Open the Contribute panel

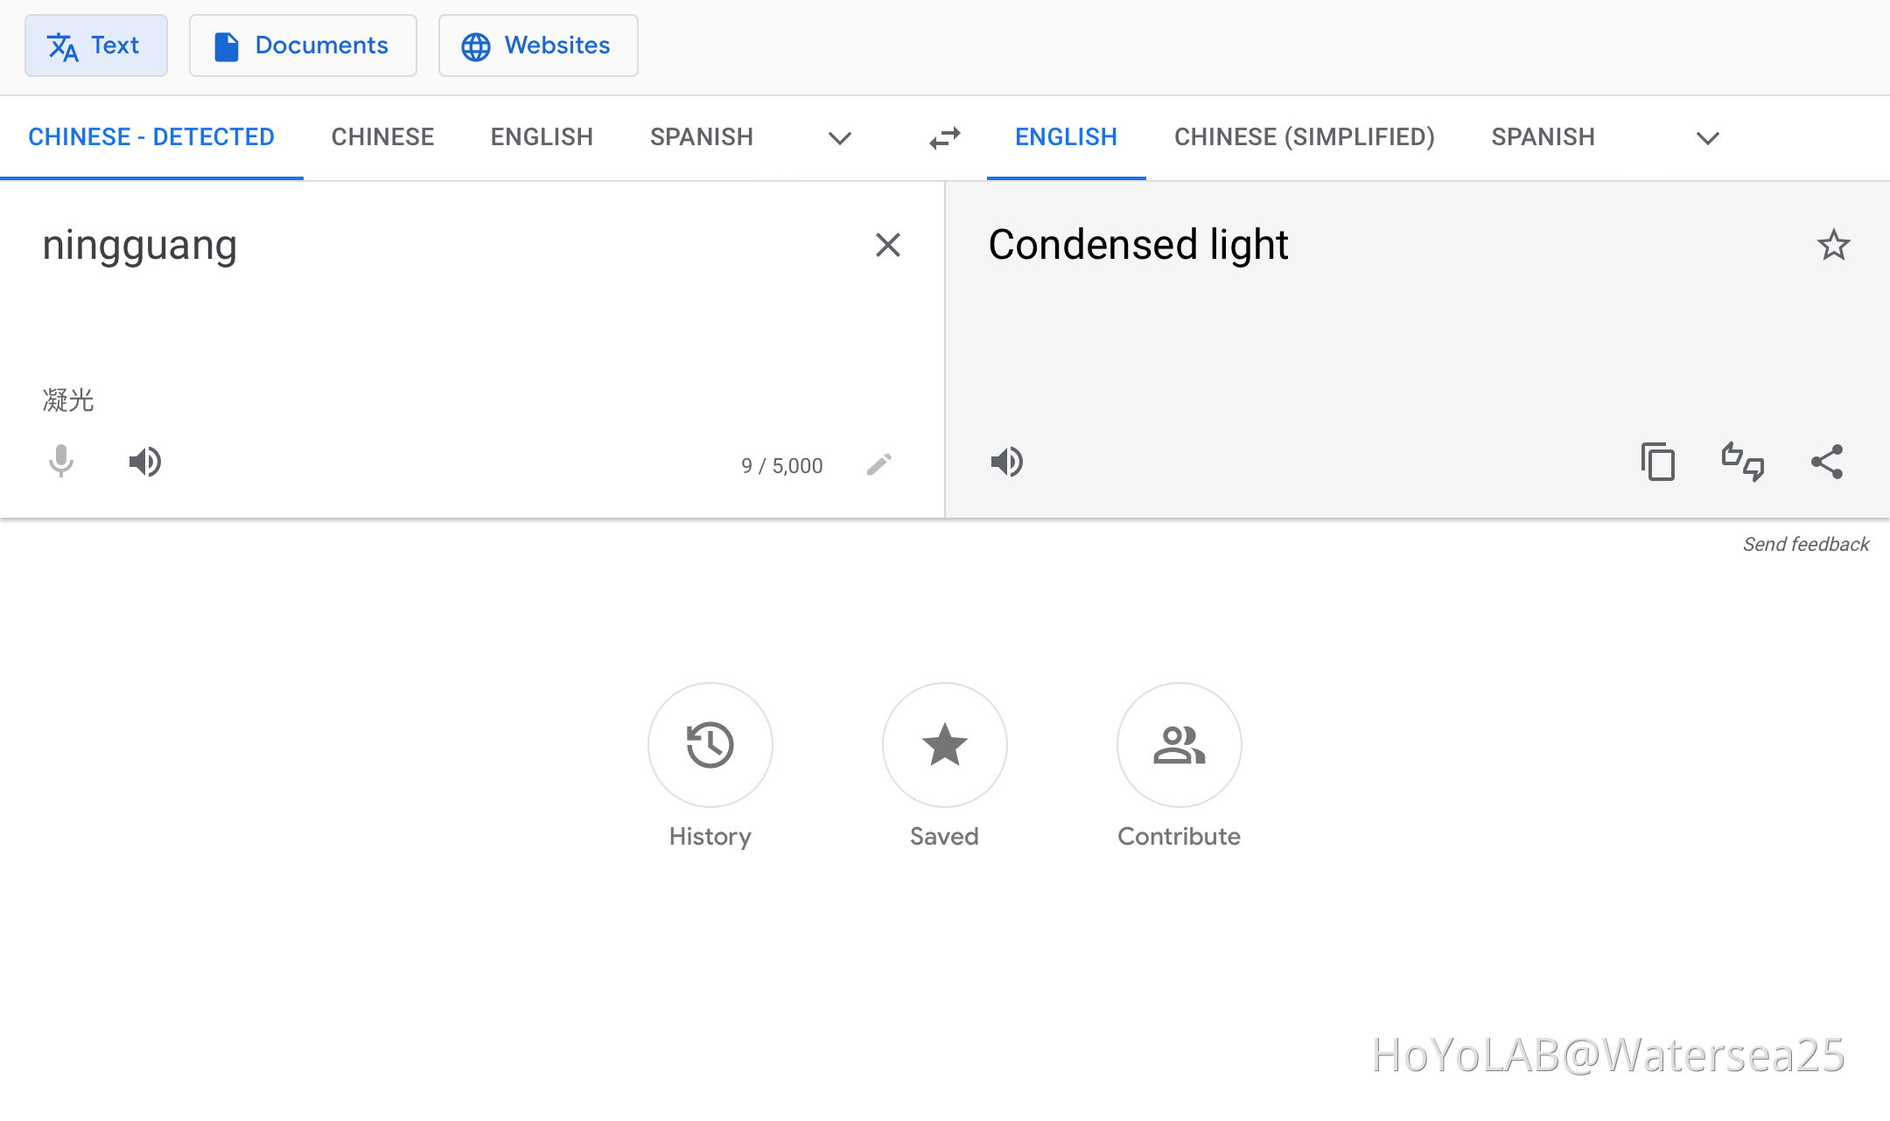click(x=1179, y=745)
